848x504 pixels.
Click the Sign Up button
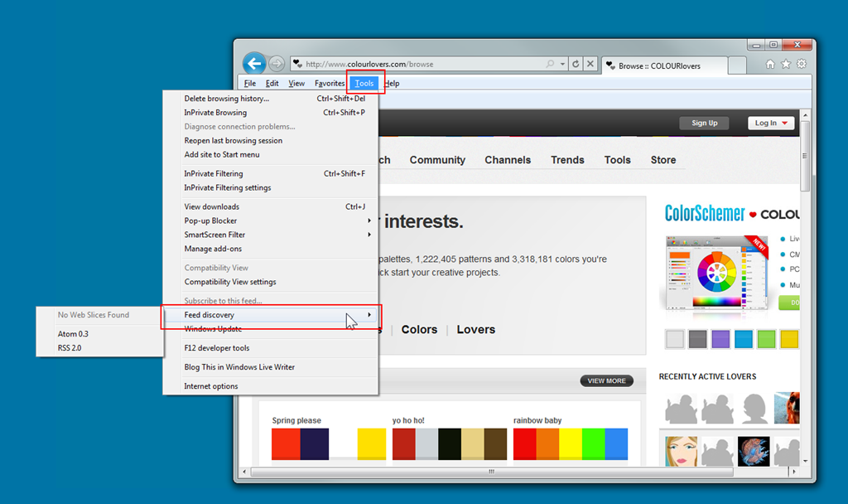pyautogui.click(x=704, y=123)
